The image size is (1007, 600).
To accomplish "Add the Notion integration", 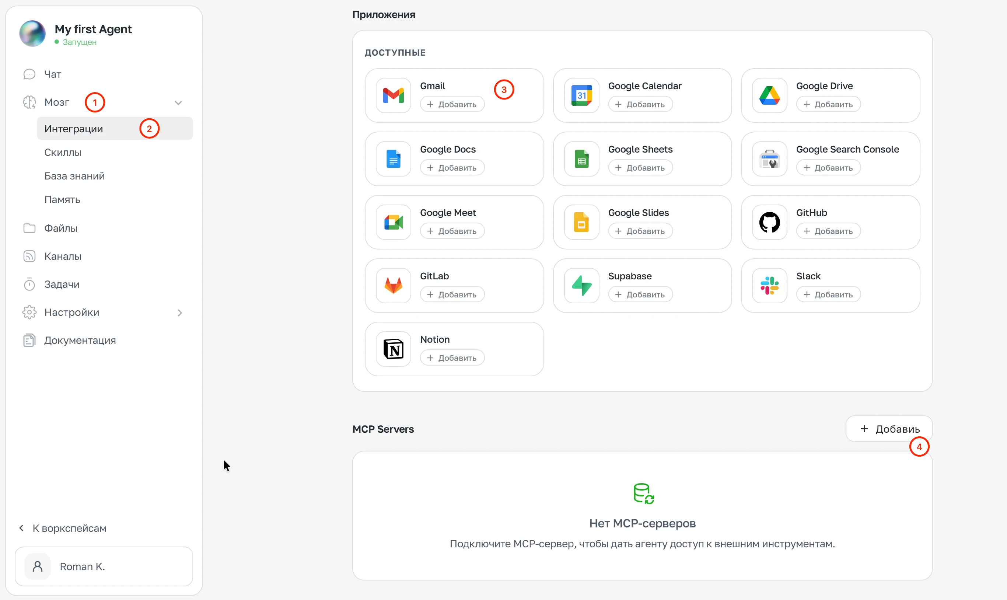I will pos(452,358).
